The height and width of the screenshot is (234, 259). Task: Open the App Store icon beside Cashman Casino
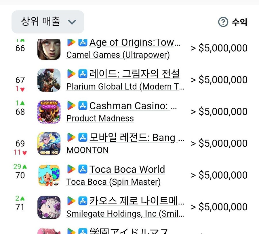pyautogui.click(x=83, y=106)
